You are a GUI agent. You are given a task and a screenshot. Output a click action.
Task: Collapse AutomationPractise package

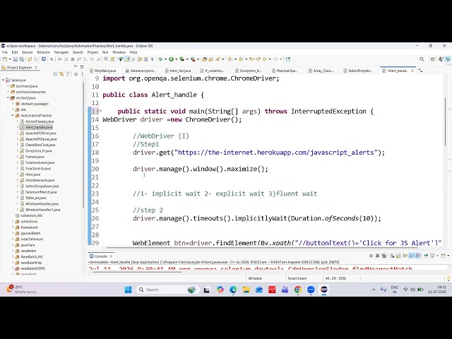pyautogui.click(x=13, y=115)
